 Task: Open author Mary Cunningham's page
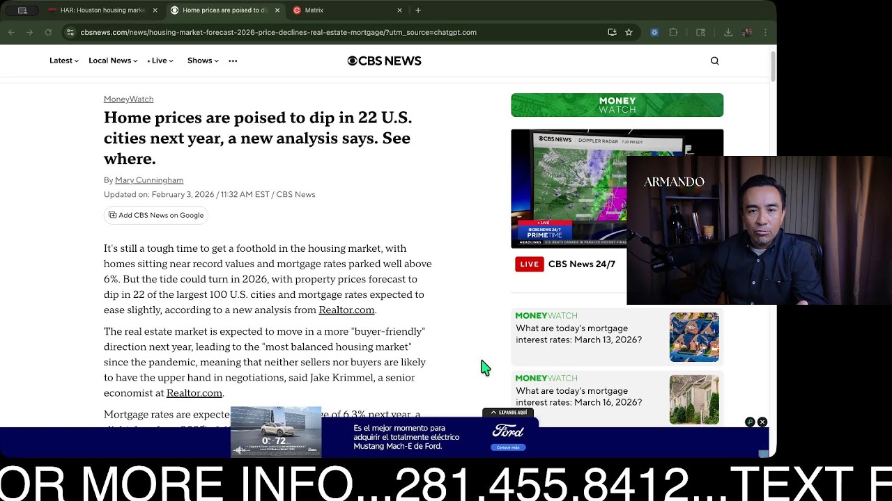click(149, 180)
